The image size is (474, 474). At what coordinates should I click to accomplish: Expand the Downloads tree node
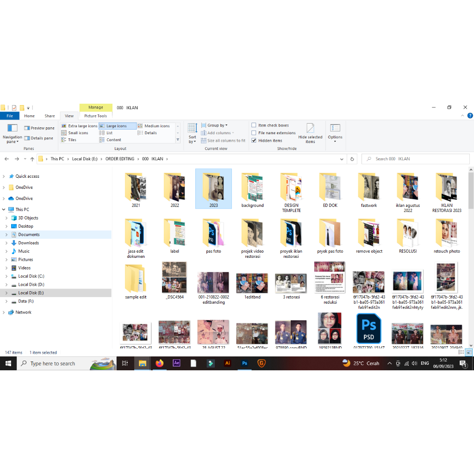pyautogui.click(x=6, y=243)
